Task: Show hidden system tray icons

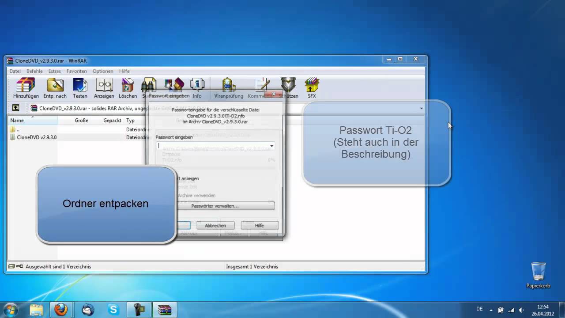Action: (x=491, y=310)
